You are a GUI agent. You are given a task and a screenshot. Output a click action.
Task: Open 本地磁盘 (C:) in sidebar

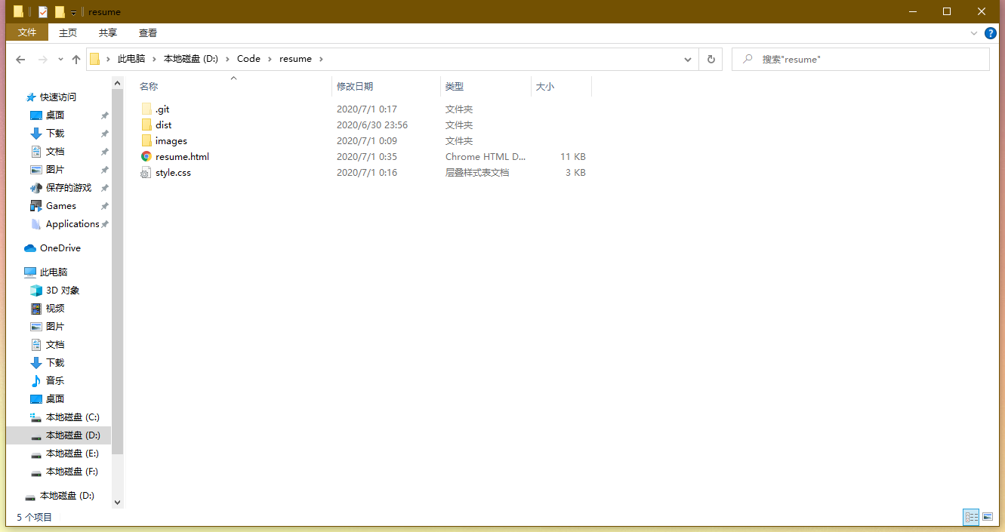click(x=72, y=417)
